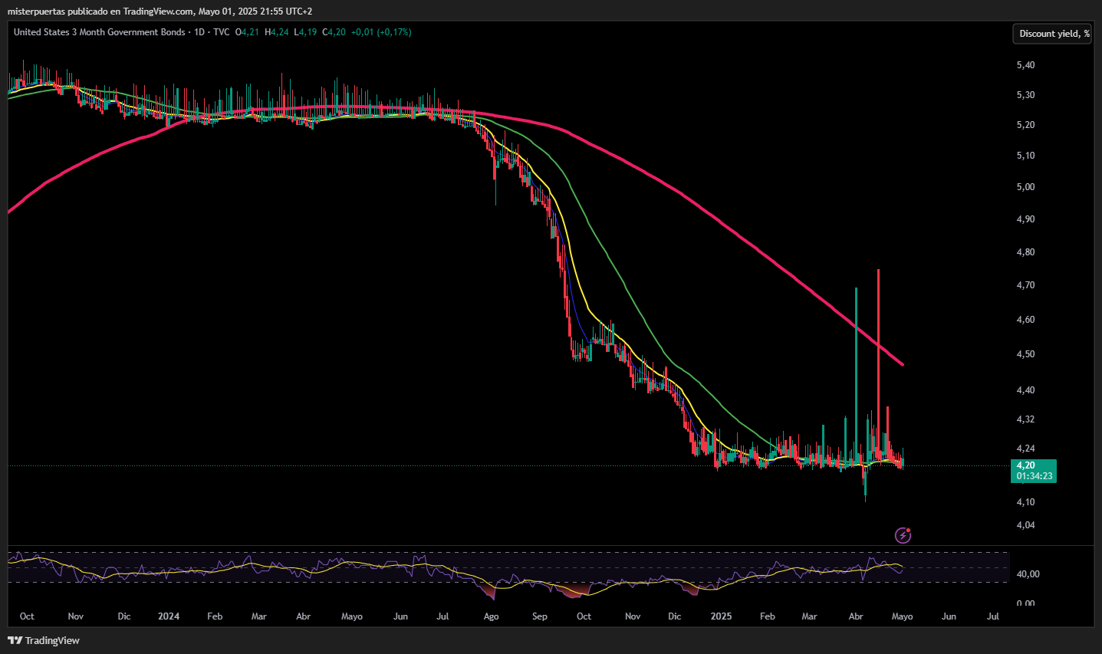
Task: Click the low value L4,19
Action: pyautogui.click(x=305, y=32)
